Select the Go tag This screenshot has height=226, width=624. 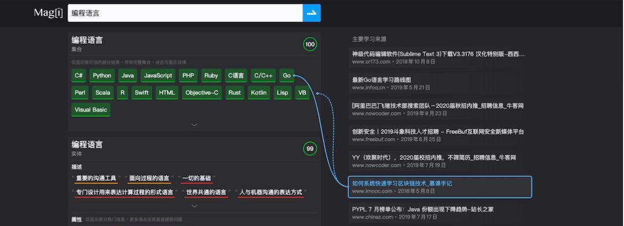287,76
